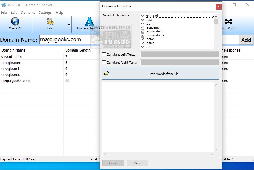
Task: Enable the Constant Left Text checkbox
Action: [x=104, y=54]
